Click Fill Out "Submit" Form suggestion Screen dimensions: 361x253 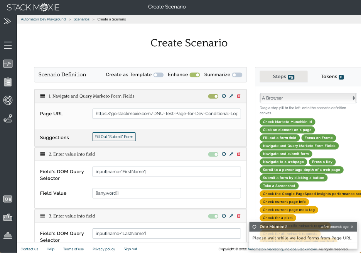[x=114, y=137]
